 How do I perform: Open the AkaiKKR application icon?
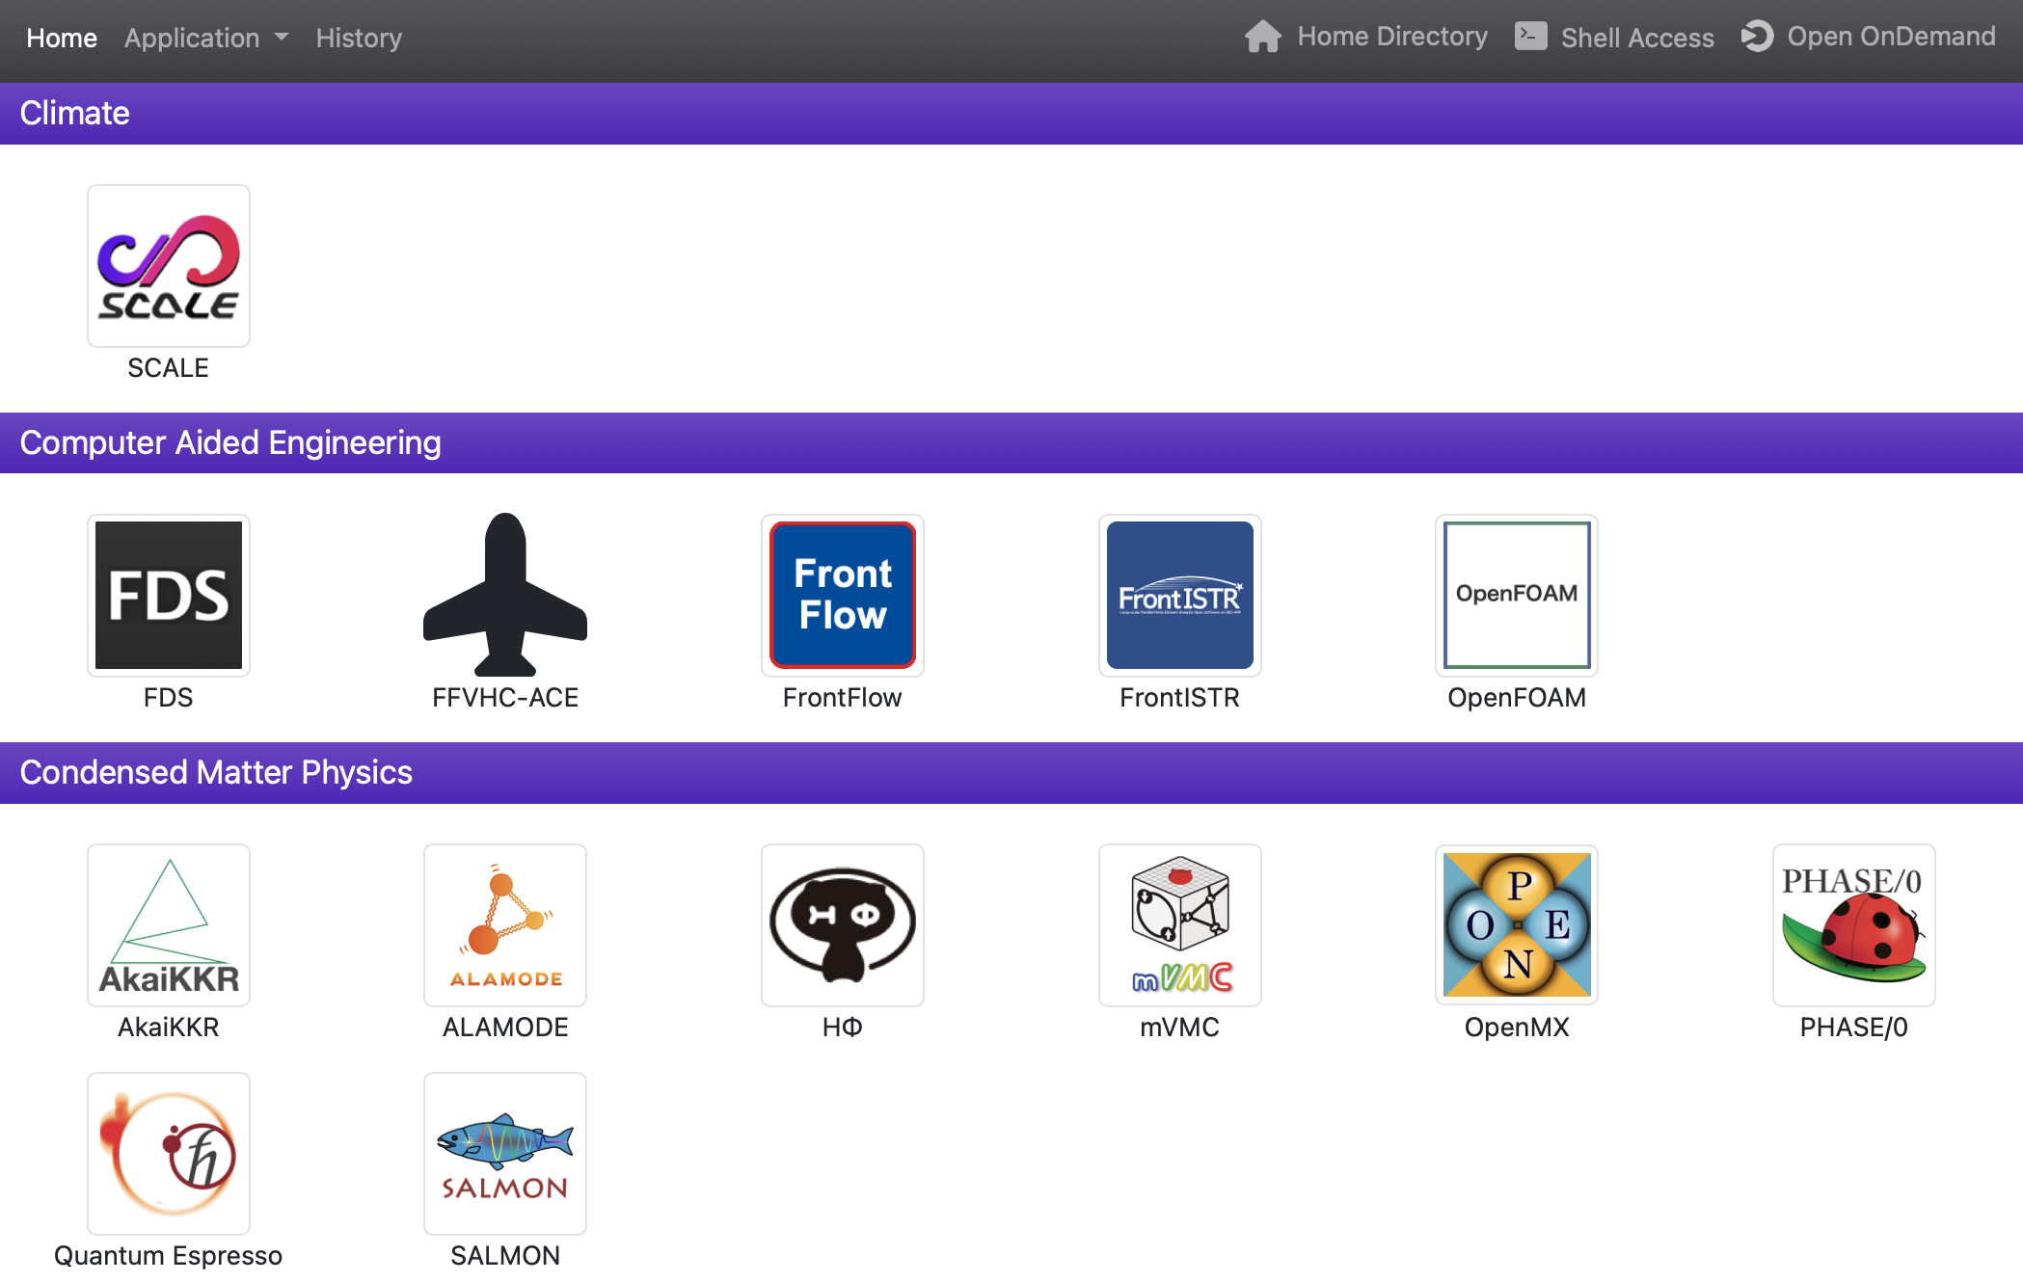(x=168, y=924)
